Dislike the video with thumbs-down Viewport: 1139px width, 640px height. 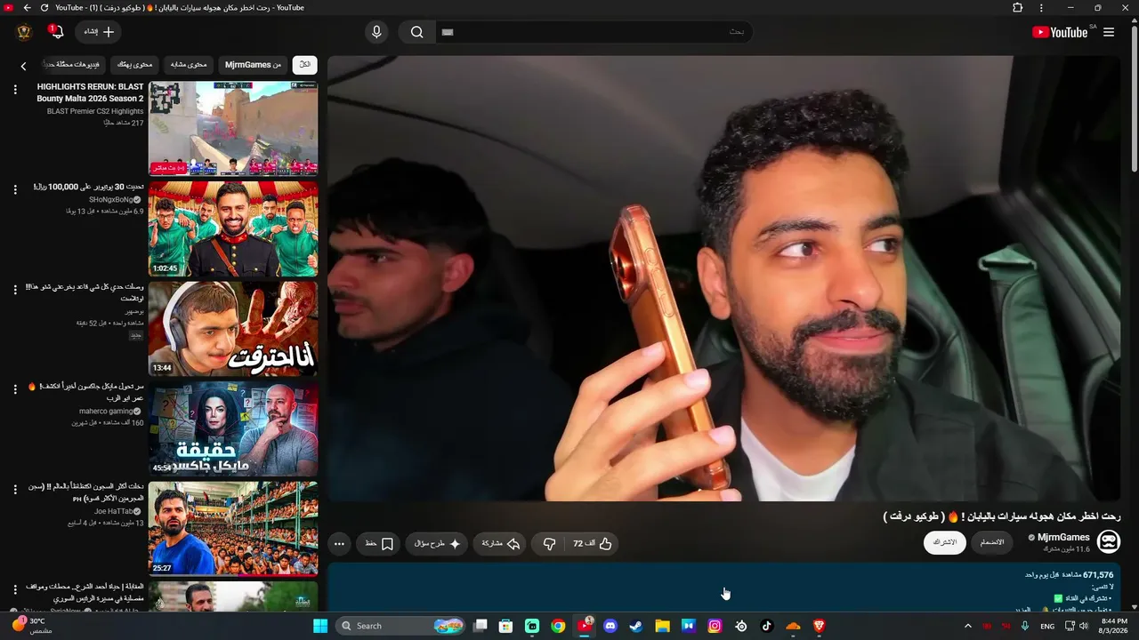tap(549, 543)
